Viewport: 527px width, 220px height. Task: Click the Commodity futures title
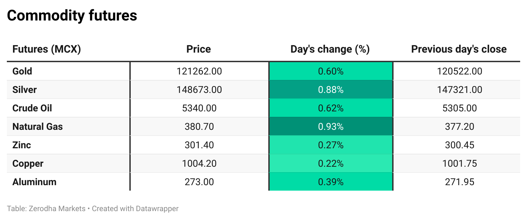pyautogui.click(x=72, y=15)
